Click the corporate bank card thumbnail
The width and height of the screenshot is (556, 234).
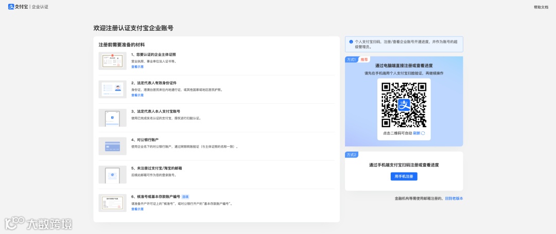112,146
